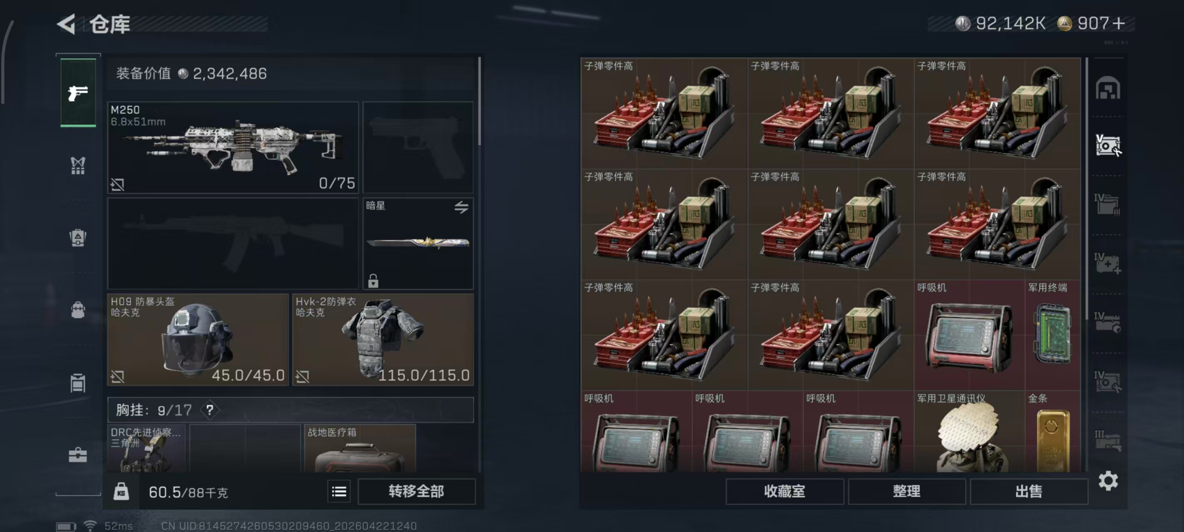The height and width of the screenshot is (532, 1184).
Task: Click the 出售 sell button
Action: (1029, 492)
